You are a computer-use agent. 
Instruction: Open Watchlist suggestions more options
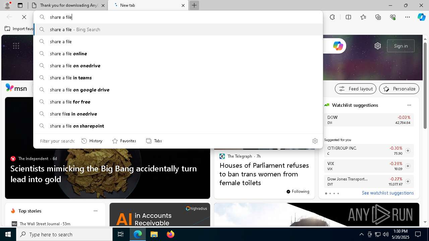(x=409, y=105)
